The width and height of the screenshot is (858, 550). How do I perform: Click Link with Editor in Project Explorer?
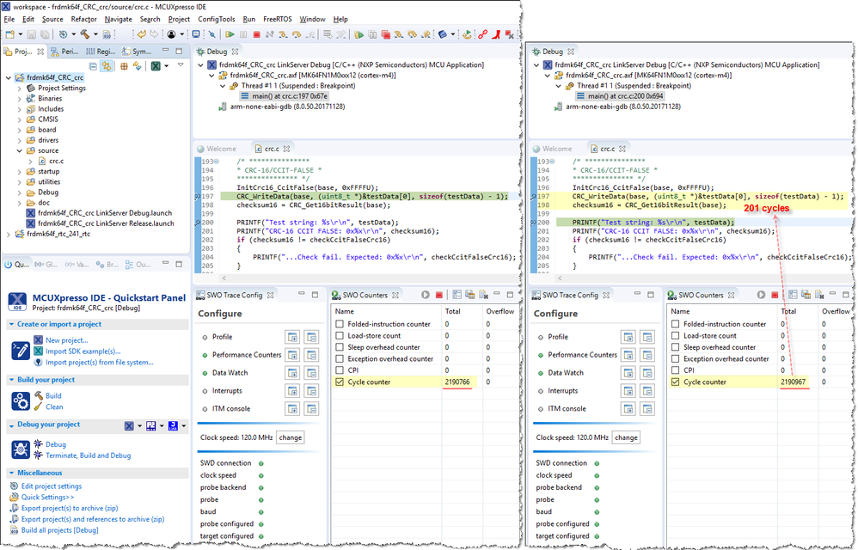[106, 66]
